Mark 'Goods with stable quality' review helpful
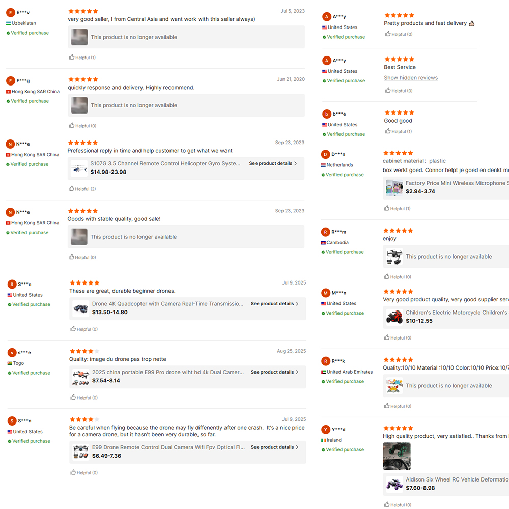509x509 pixels. pos(82,257)
